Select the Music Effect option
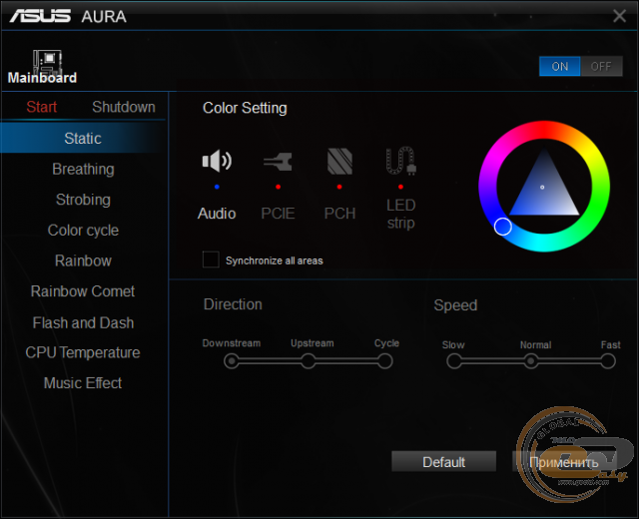This screenshot has width=639, height=519. point(83,383)
